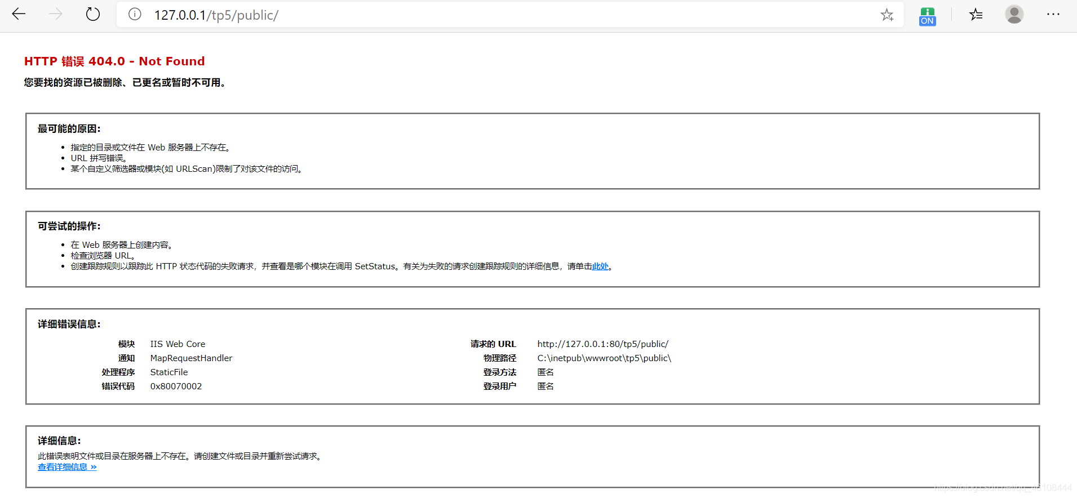Click the 最可能的原因 heading
This screenshot has width=1077, height=498.
pyautogui.click(x=69, y=129)
